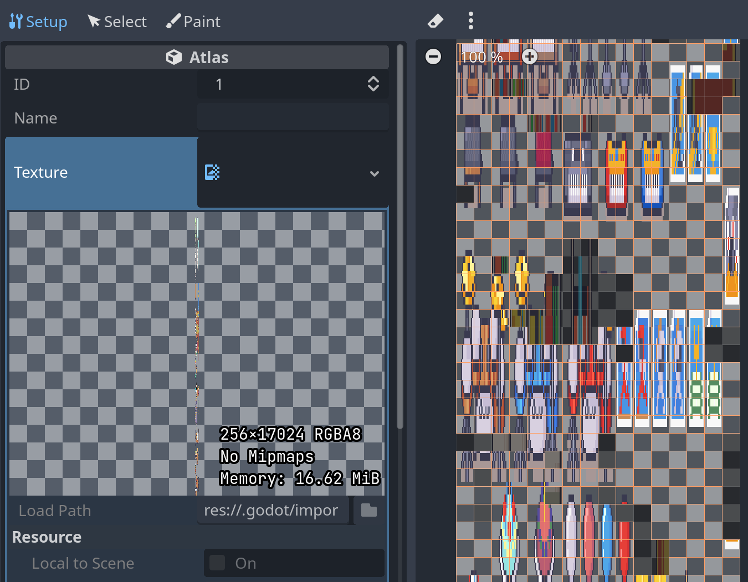The image size is (748, 582).
Task: Click the Load Path text field
Action: pos(273,510)
